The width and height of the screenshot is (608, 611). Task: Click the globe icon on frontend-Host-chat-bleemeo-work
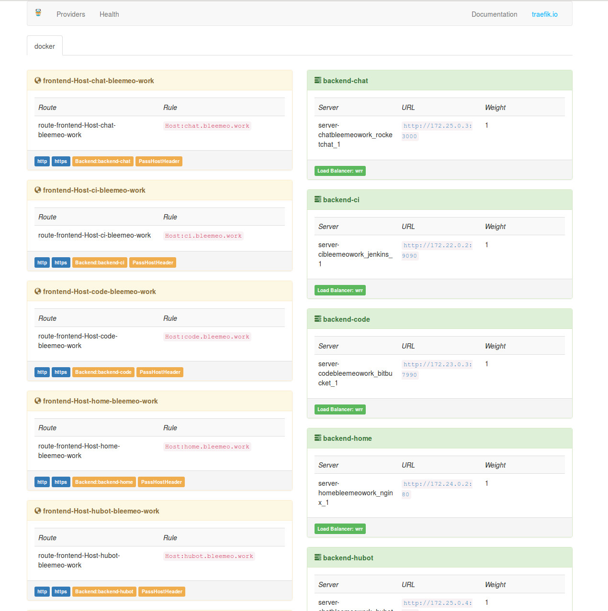[x=37, y=80]
